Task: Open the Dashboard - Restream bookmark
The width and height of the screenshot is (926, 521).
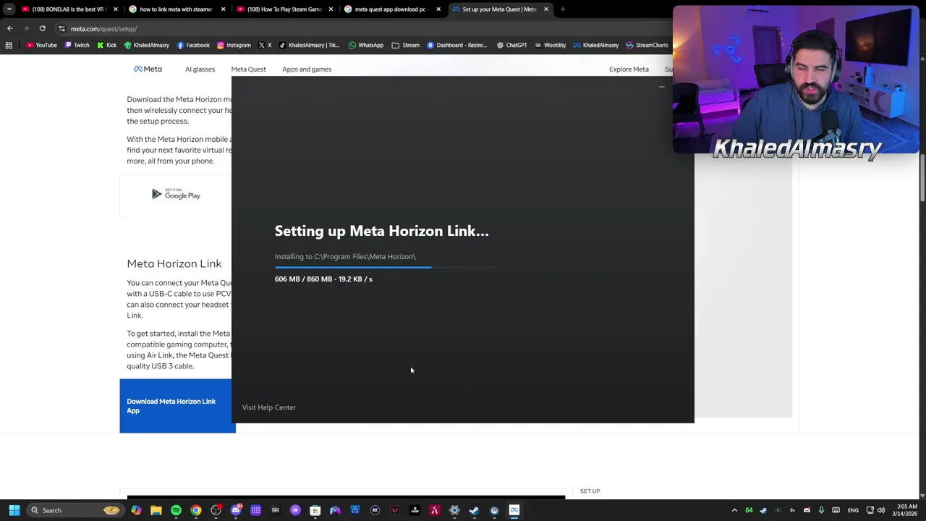Action: 456,45
